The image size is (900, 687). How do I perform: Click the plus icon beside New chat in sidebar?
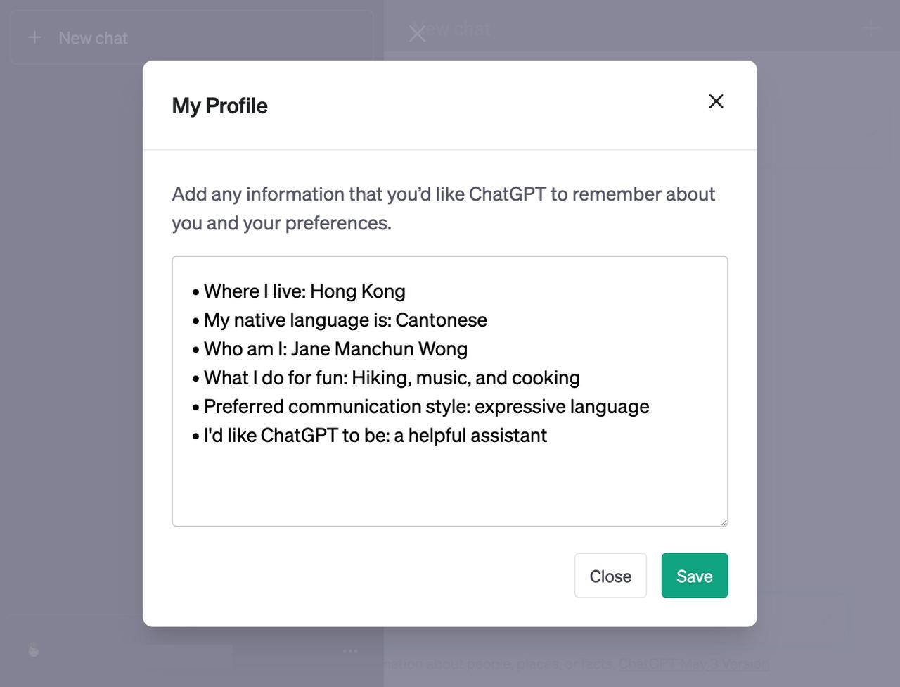coord(34,38)
